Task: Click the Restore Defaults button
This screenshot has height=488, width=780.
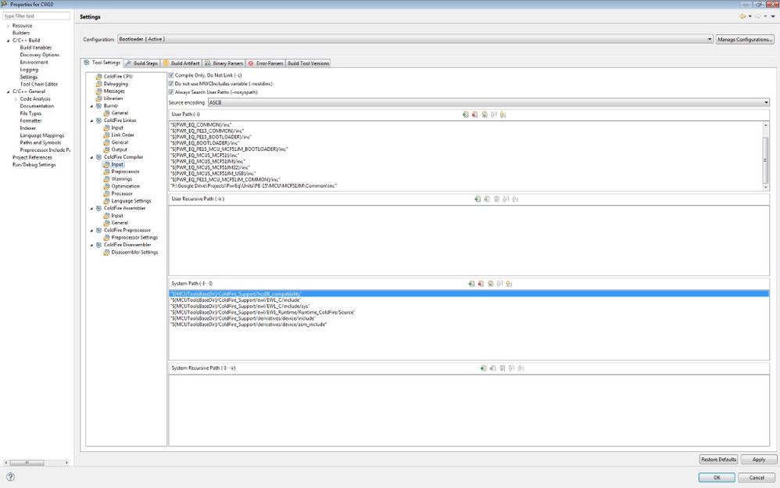Action: (718, 459)
